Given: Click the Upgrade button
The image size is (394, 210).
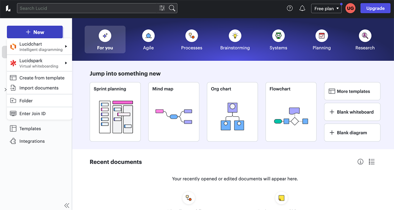Looking at the screenshot, I should [x=375, y=9].
